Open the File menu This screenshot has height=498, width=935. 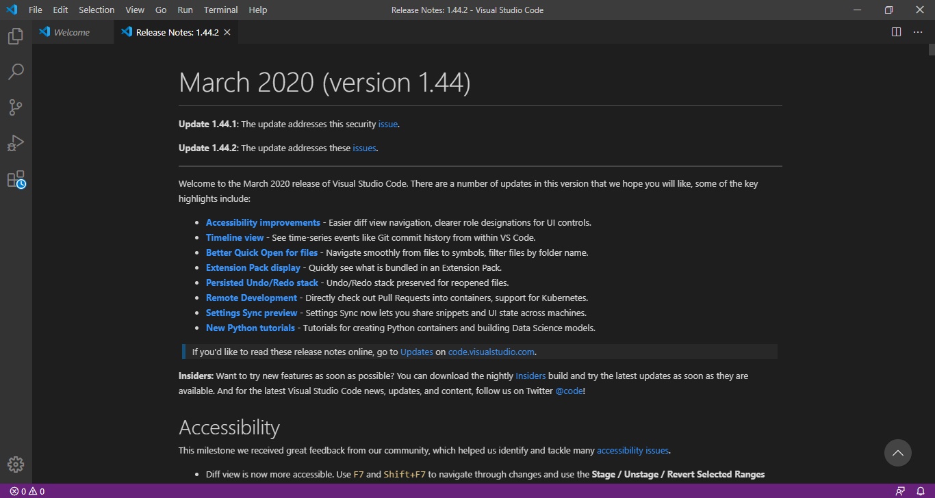pos(36,10)
